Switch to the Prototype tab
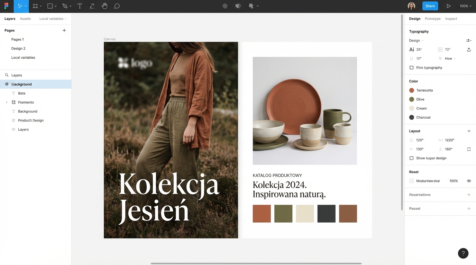476x265 pixels. 432,19
